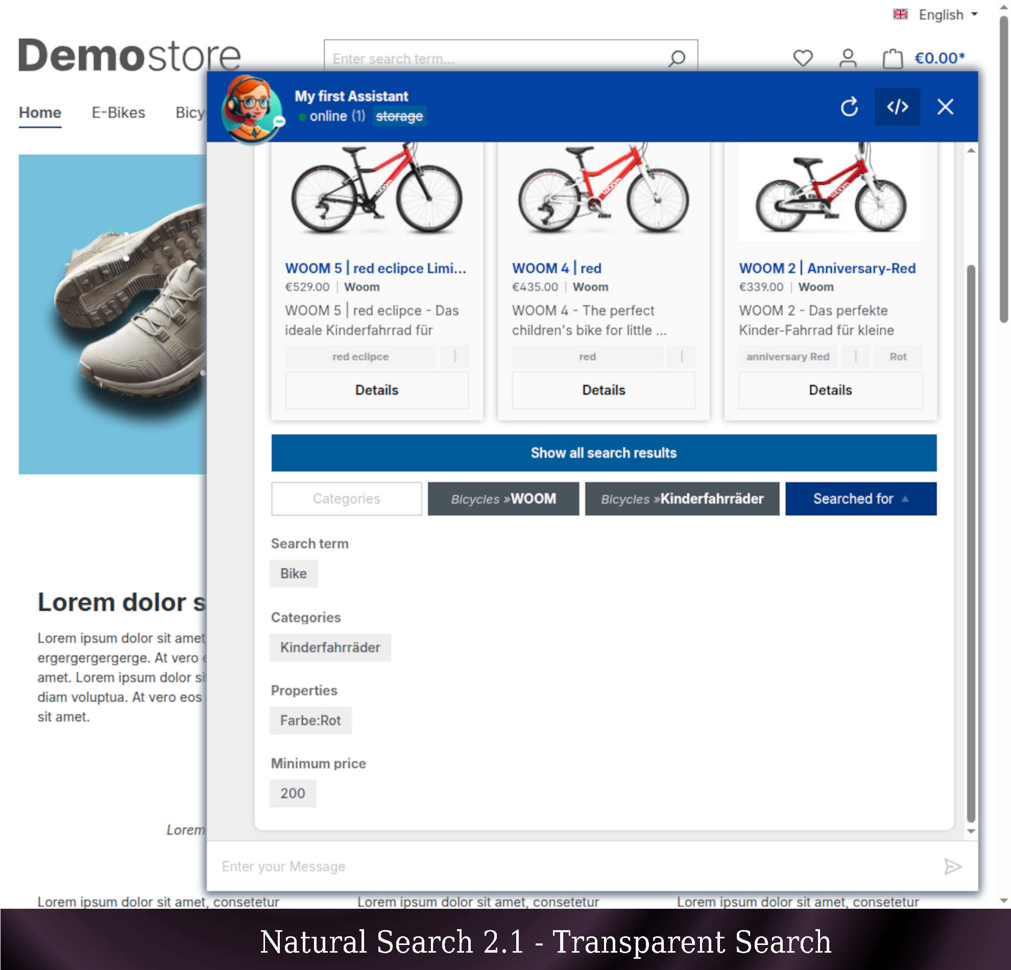Toggle the strikethrough storage badge

click(399, 116)
